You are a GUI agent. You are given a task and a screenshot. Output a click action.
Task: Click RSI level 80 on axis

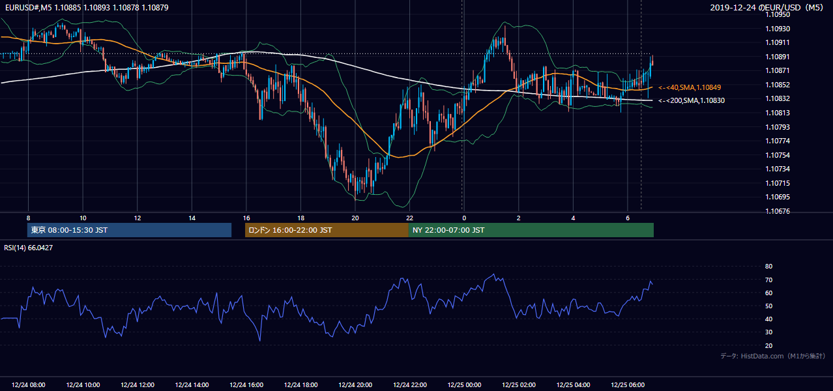pos(768,267)
